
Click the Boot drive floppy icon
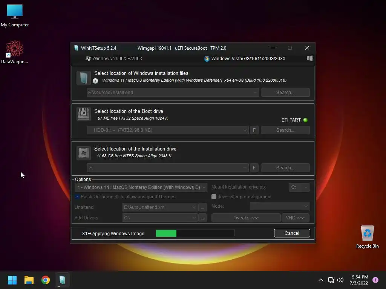coord(83,114)
